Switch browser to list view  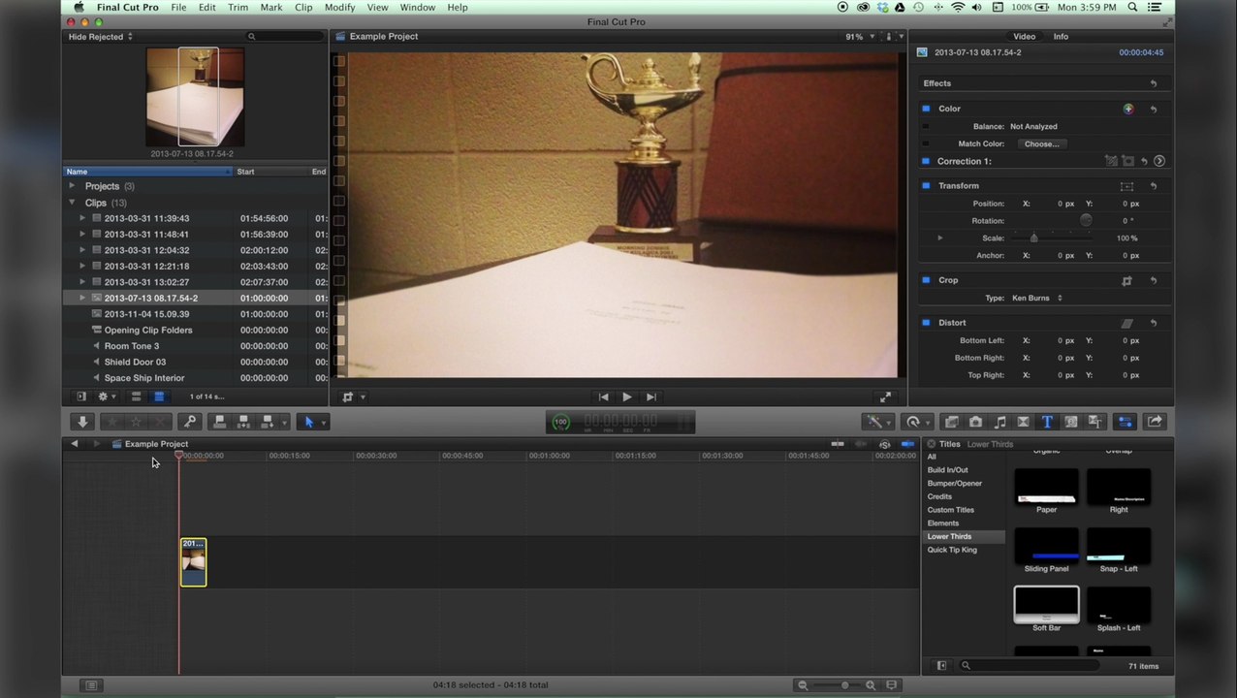tap(159, 397)
